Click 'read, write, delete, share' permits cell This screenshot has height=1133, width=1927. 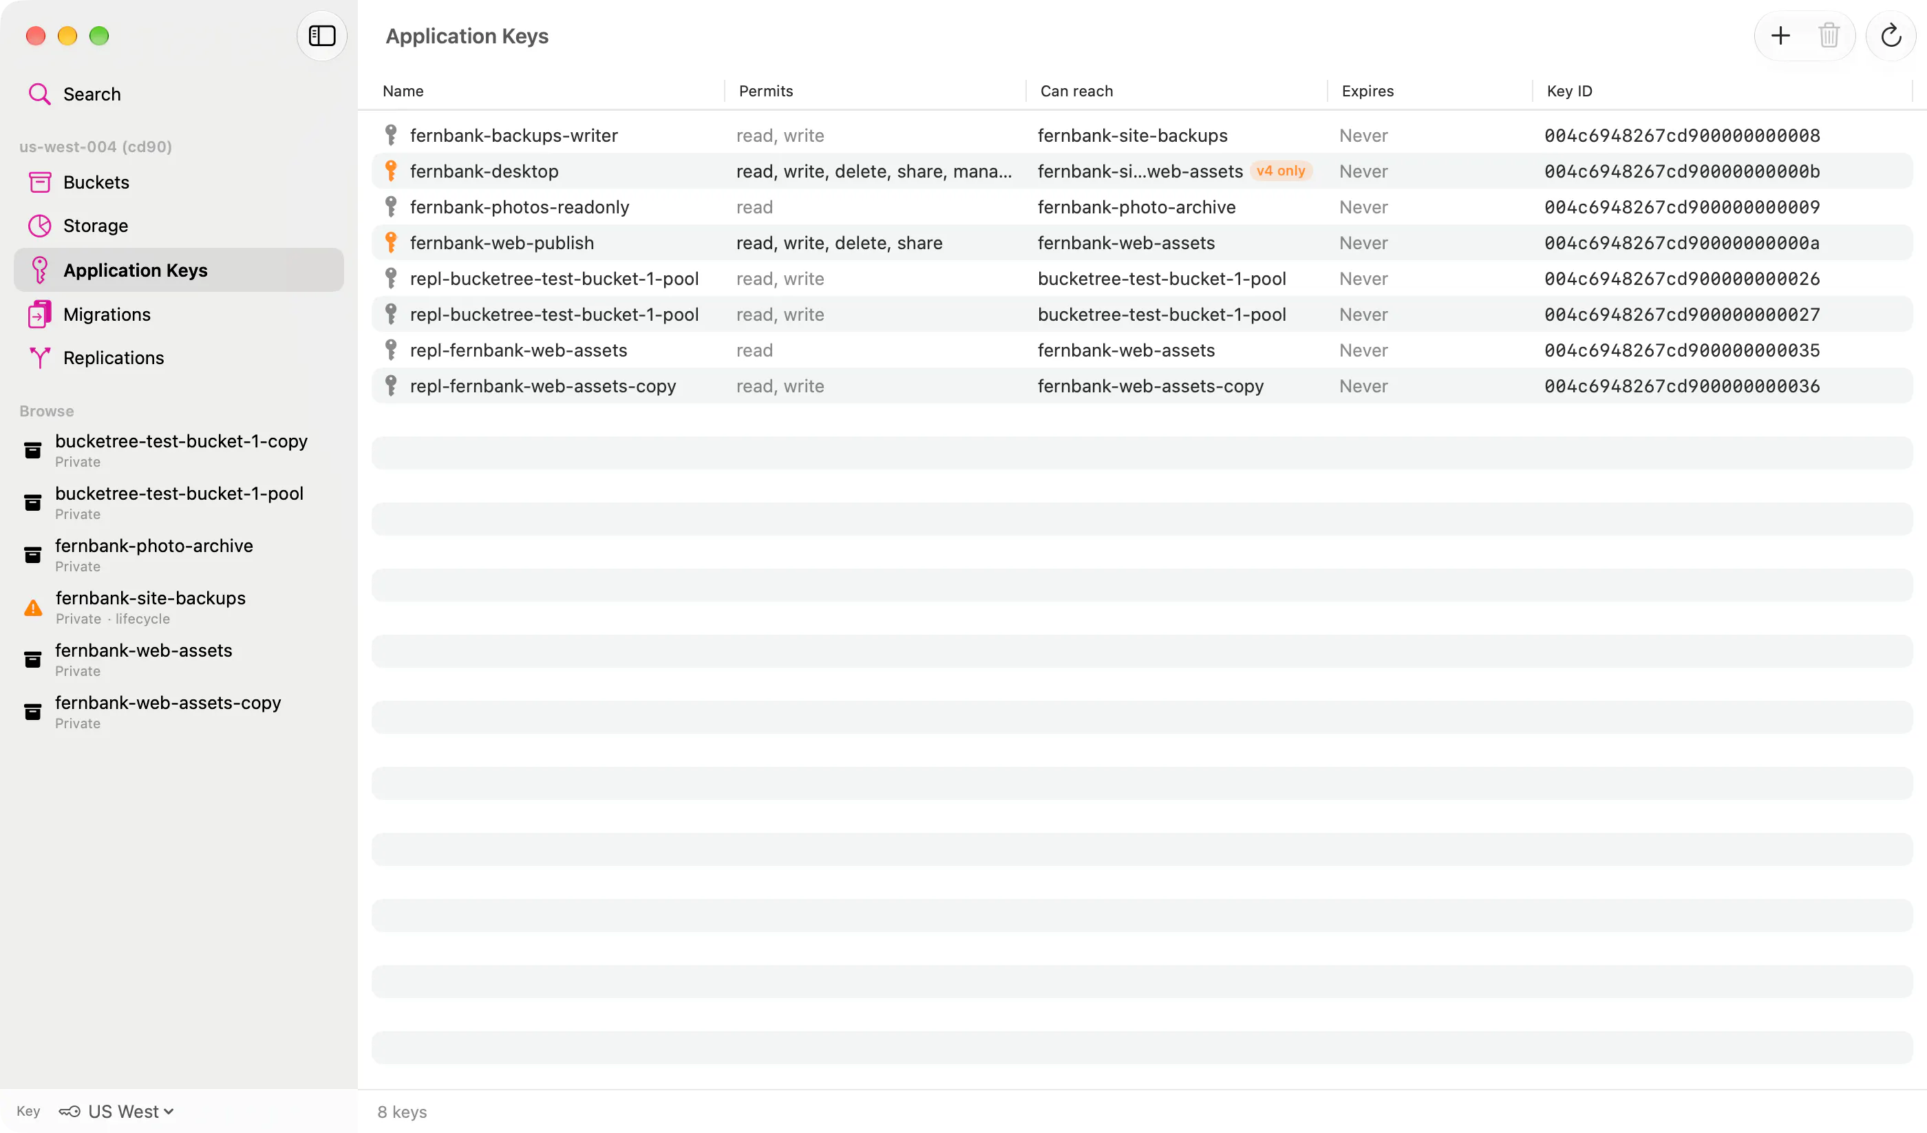click(839, 243)
